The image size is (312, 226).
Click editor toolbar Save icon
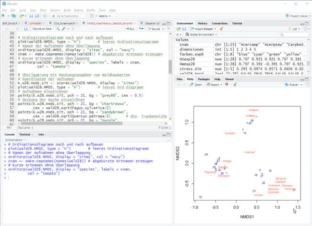point(25,29)
